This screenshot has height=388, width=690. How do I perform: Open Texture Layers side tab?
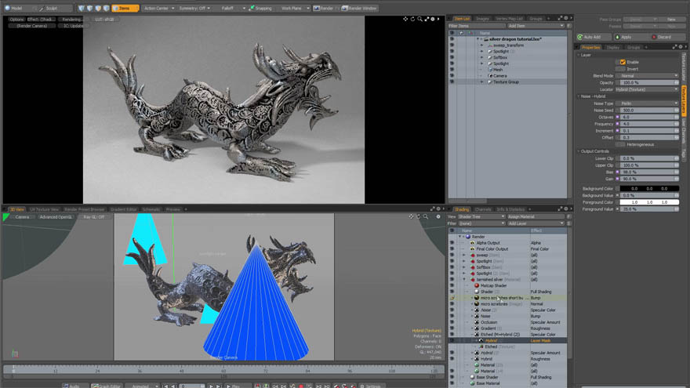(684, 101)
